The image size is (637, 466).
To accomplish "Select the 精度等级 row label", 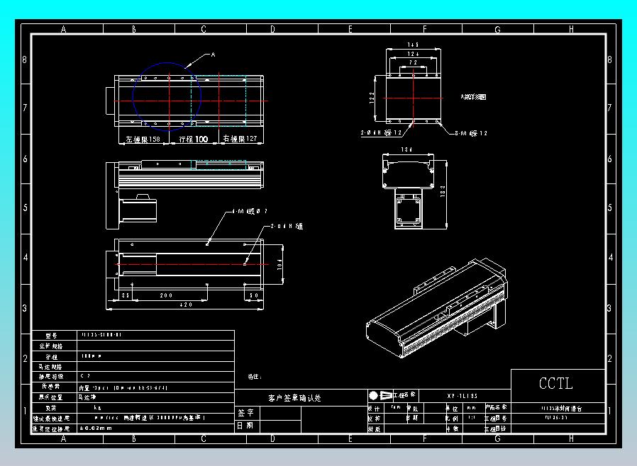I will tap(51, 376).
